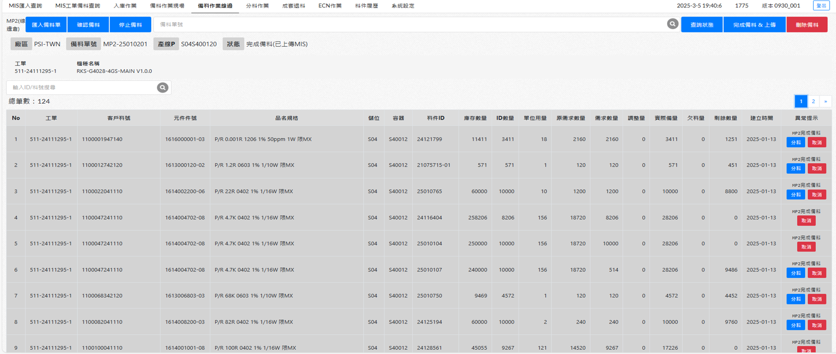Viewport: 836px width, 354px height.
Task: Go to page 2 of the table
Action: 813,101
